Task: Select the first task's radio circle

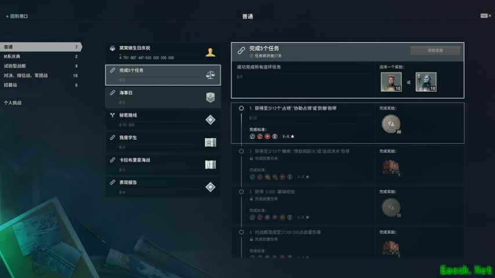Action: coord(241,108)
